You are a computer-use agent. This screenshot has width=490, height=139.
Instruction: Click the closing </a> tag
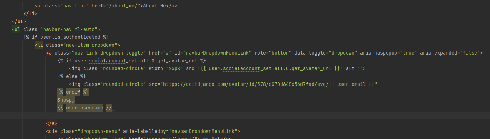[x=52, y=123]
